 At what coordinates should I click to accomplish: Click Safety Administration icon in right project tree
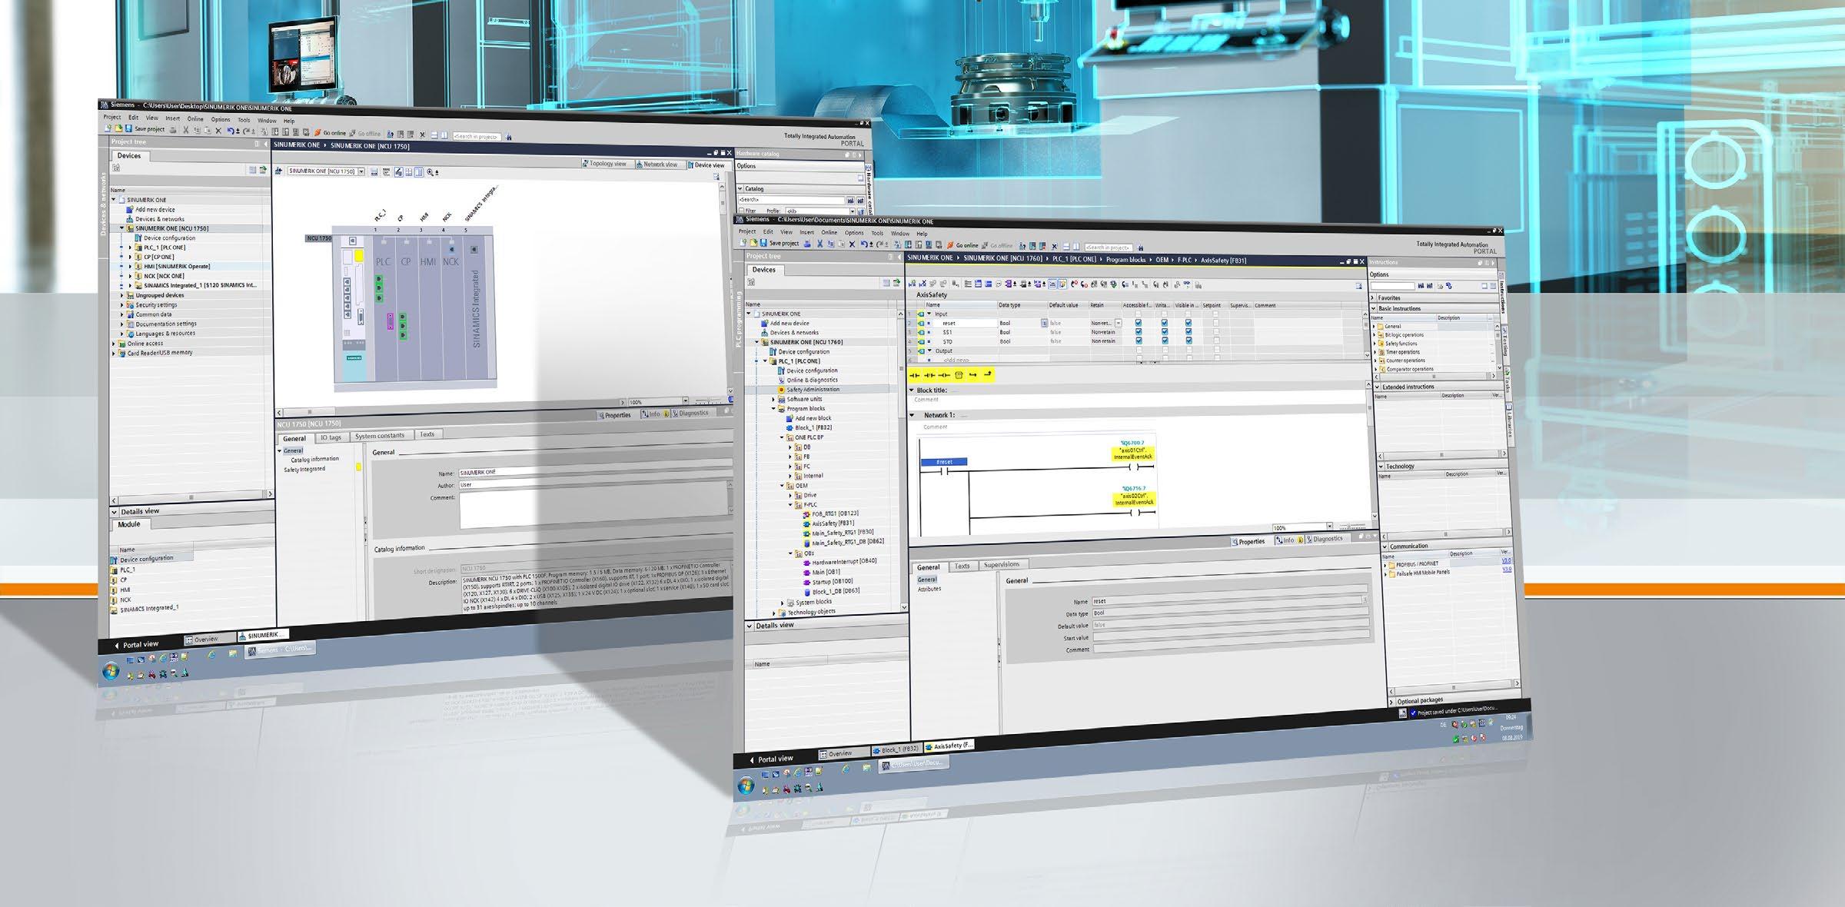(781, 390)
